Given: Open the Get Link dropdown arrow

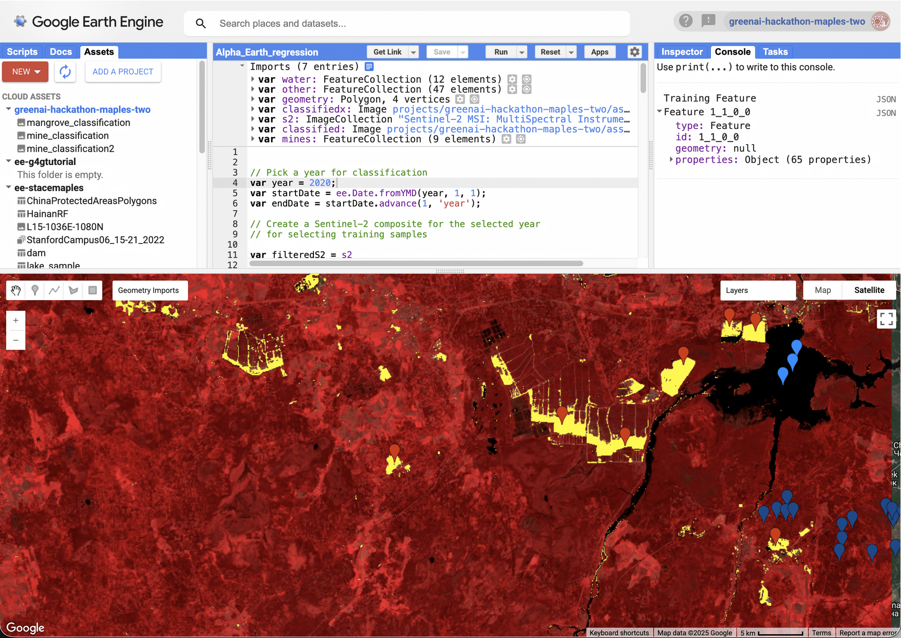Looking at the screenshot, I should pyautogui.click(x=414, y=52).
